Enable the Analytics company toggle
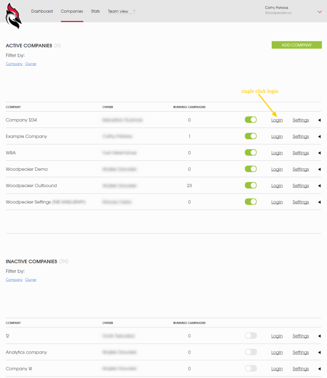327x378 pixels. (251, 352)
